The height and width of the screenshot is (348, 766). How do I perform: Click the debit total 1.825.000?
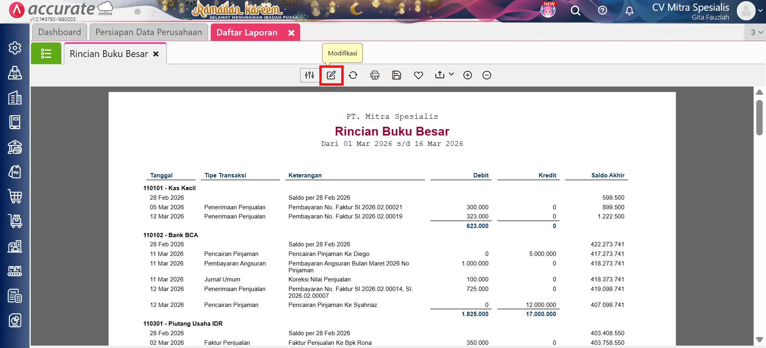(475, 314)
